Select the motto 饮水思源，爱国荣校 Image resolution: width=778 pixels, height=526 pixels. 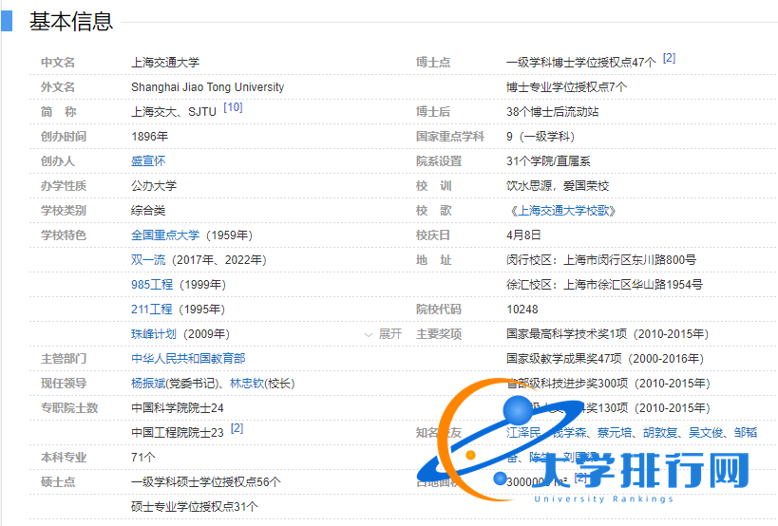pos(558,186)
